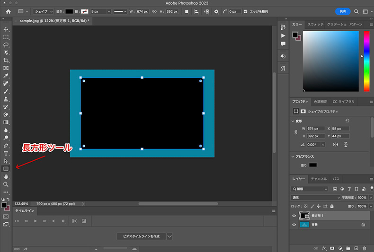Select the Move tool

[6, 29]
